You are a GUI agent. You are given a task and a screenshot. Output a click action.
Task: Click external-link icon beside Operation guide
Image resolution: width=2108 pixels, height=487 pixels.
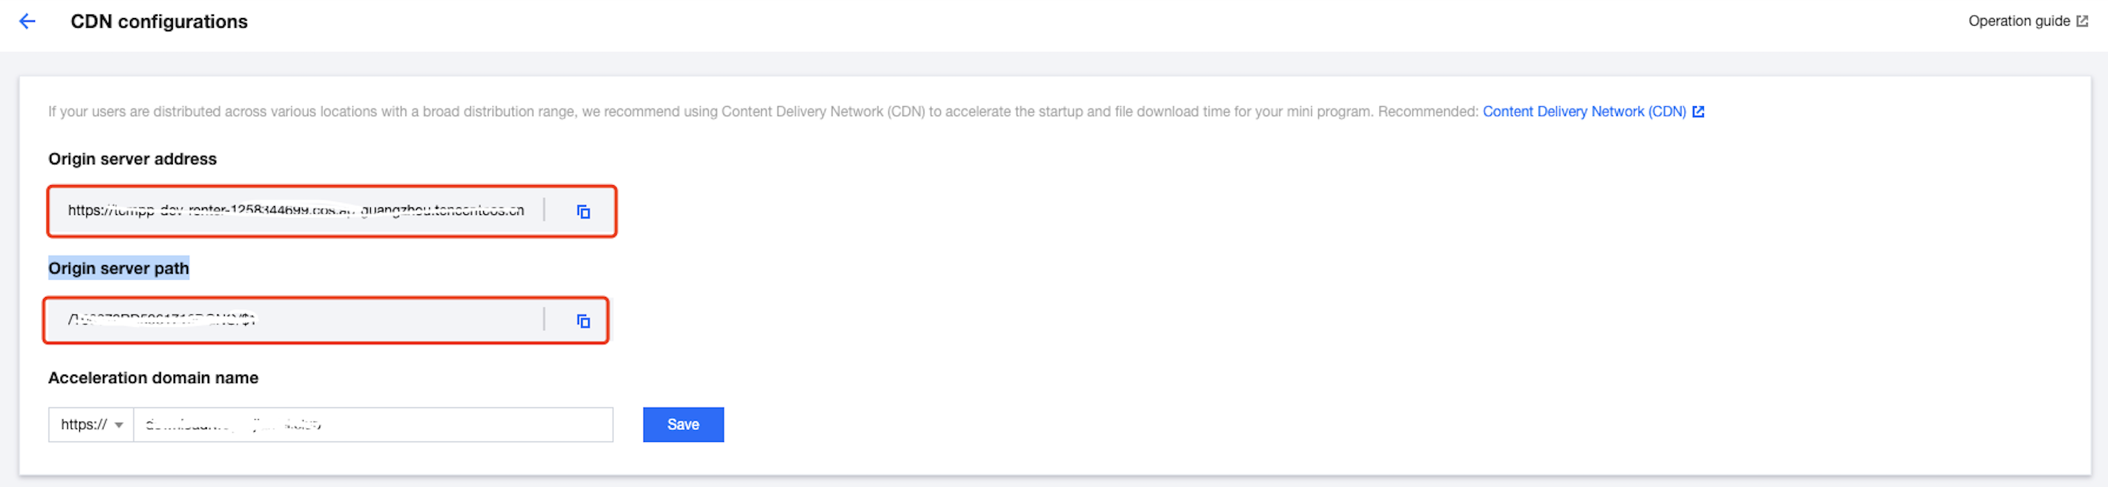pos(2082,22)
